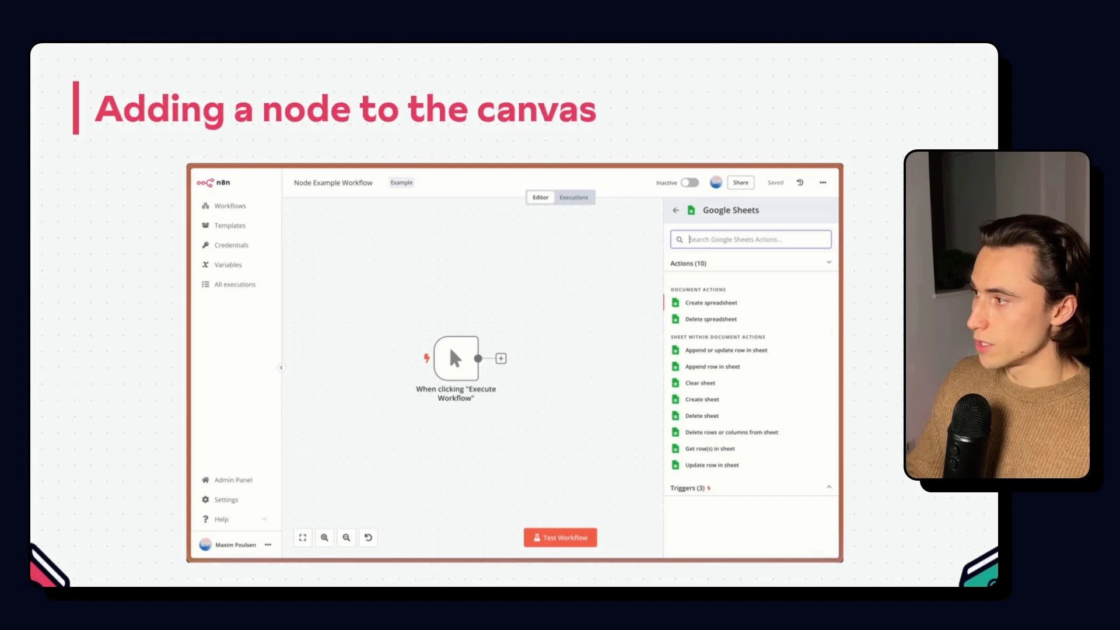Open the Admin Panel

227,480
